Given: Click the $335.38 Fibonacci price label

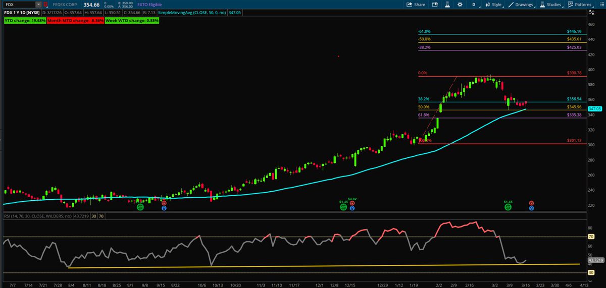Looking at the screenshot, I should coord(575,115).
